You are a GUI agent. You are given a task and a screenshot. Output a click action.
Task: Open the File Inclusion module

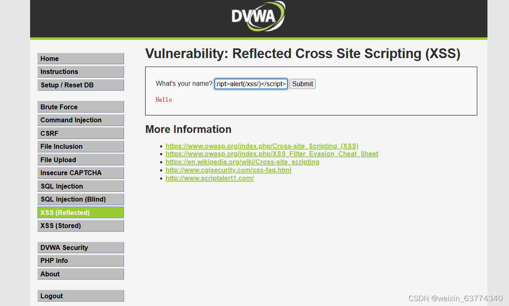pos(80,146)
